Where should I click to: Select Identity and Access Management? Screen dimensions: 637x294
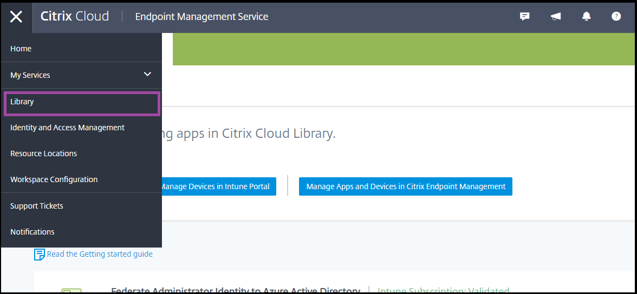tap(67, 128)
